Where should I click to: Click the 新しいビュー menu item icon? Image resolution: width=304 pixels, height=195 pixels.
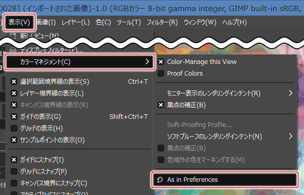point(13,36)
